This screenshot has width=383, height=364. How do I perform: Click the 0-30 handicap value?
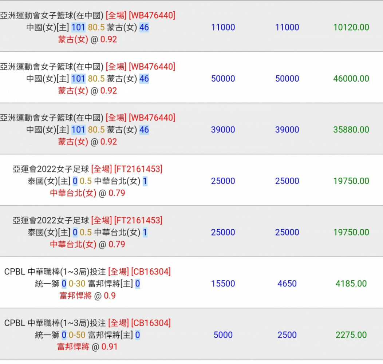pos(77,284)
